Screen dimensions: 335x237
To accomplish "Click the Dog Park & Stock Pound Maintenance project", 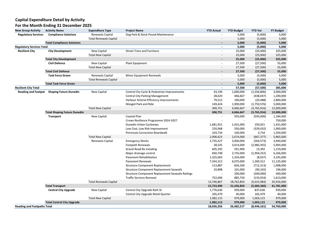I will click(149, 34).
